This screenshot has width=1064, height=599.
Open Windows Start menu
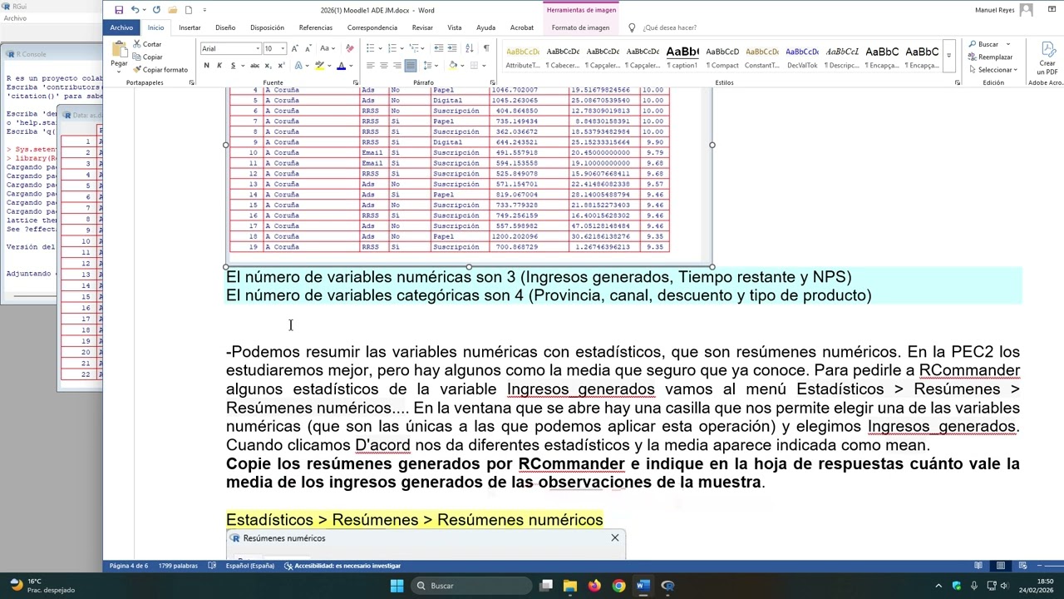point(397,586)
